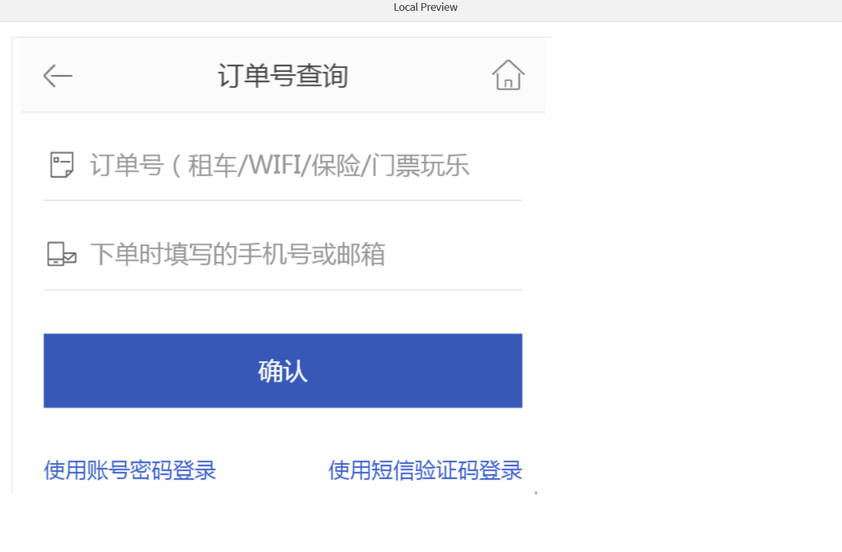Go back using the left arrow icon

click(x=58, y=76)
